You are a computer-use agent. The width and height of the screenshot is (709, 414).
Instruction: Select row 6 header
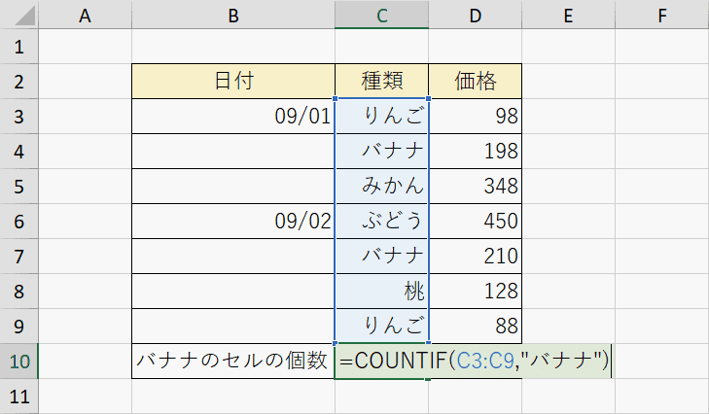click(x=19, y=221)
